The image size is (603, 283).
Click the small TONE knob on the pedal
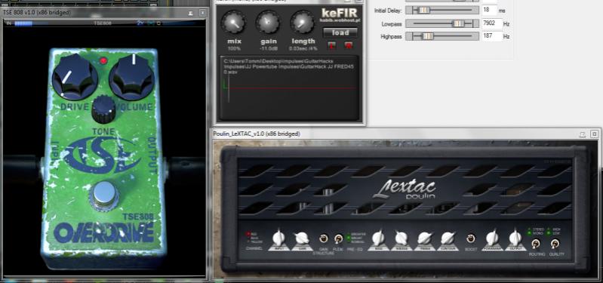104,109
